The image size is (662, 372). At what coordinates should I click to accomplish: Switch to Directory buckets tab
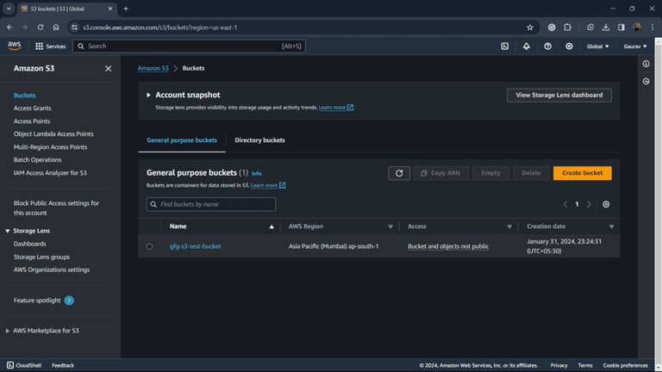click(x=259, y=140)
